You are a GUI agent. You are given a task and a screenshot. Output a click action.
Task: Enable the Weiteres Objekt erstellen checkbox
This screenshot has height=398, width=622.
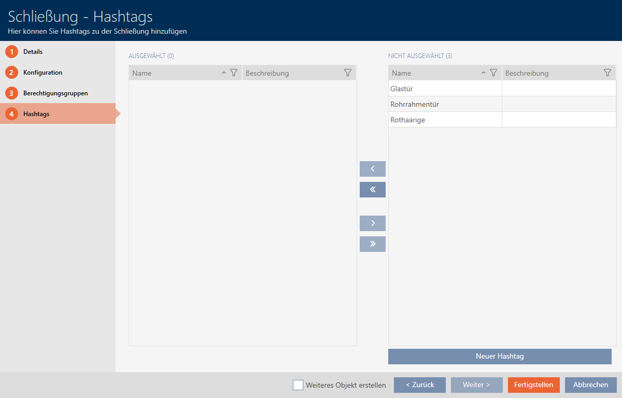[x=298, y=385]
